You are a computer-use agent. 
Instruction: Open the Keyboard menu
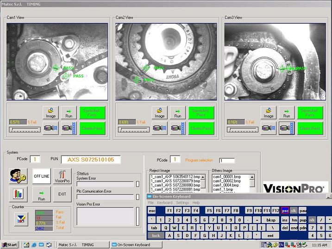(x=164, y=203)
